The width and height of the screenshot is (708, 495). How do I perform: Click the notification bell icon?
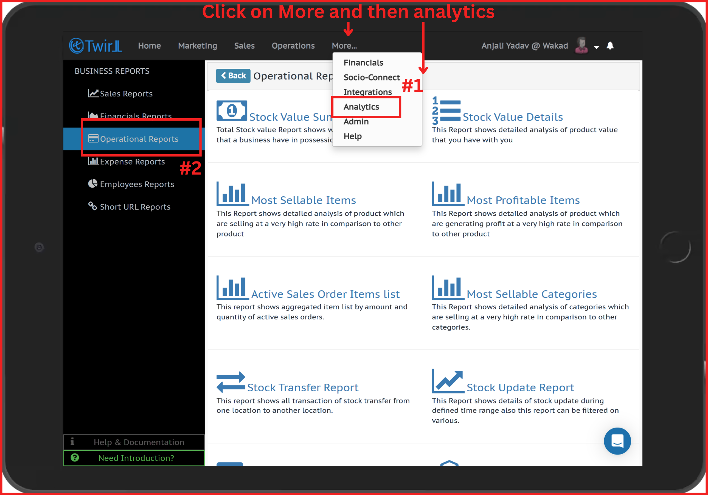610,46
